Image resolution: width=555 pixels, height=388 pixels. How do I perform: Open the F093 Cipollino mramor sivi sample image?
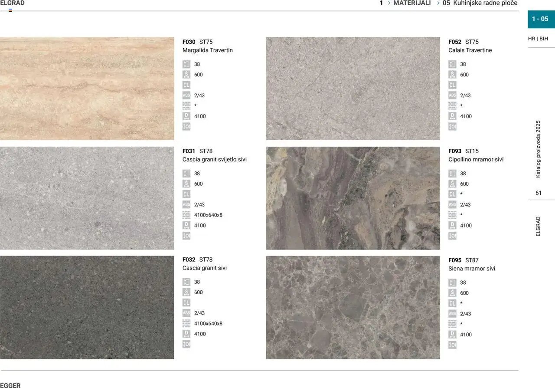[353, 198]
